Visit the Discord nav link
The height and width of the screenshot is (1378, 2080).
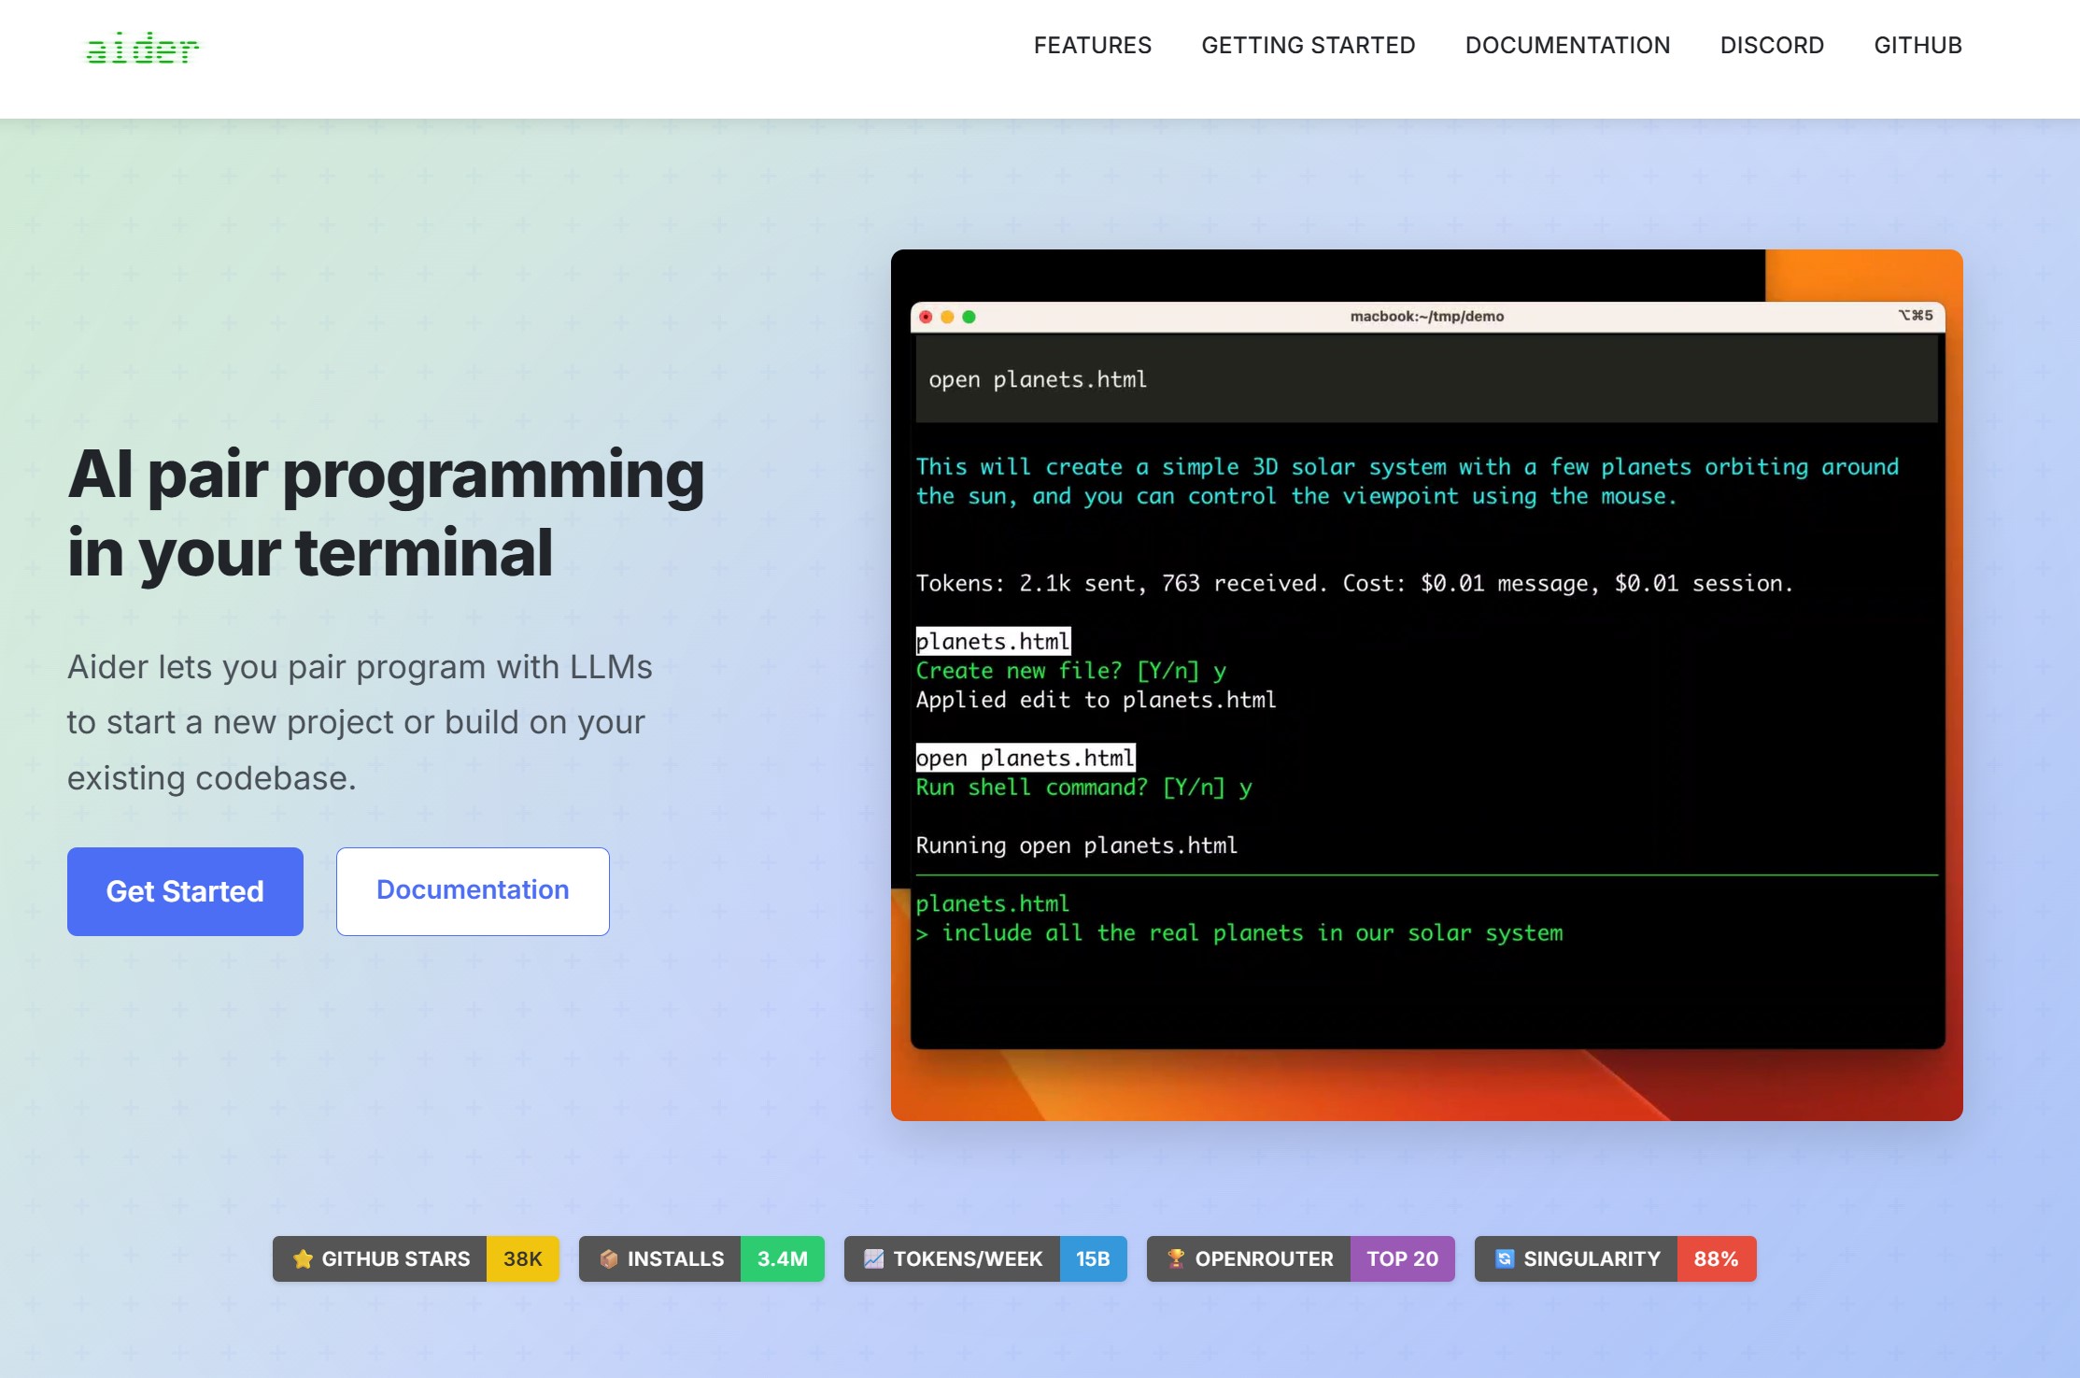1771,45
